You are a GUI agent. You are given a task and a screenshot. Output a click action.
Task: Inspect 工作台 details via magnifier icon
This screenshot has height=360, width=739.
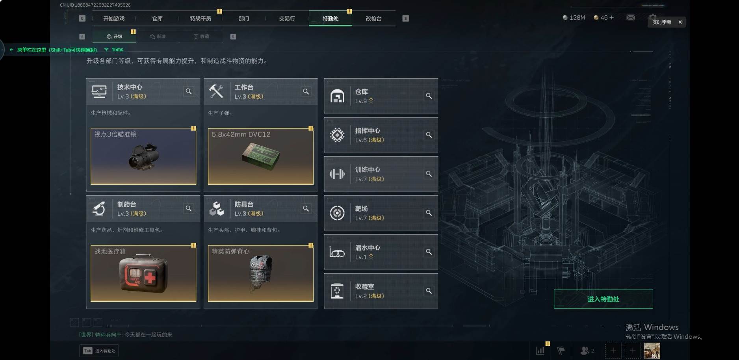point(306,91)
